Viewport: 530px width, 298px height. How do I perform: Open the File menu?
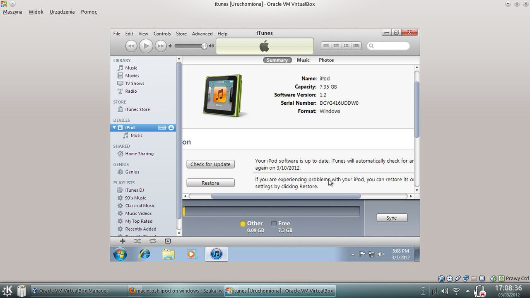pos(117,34)
